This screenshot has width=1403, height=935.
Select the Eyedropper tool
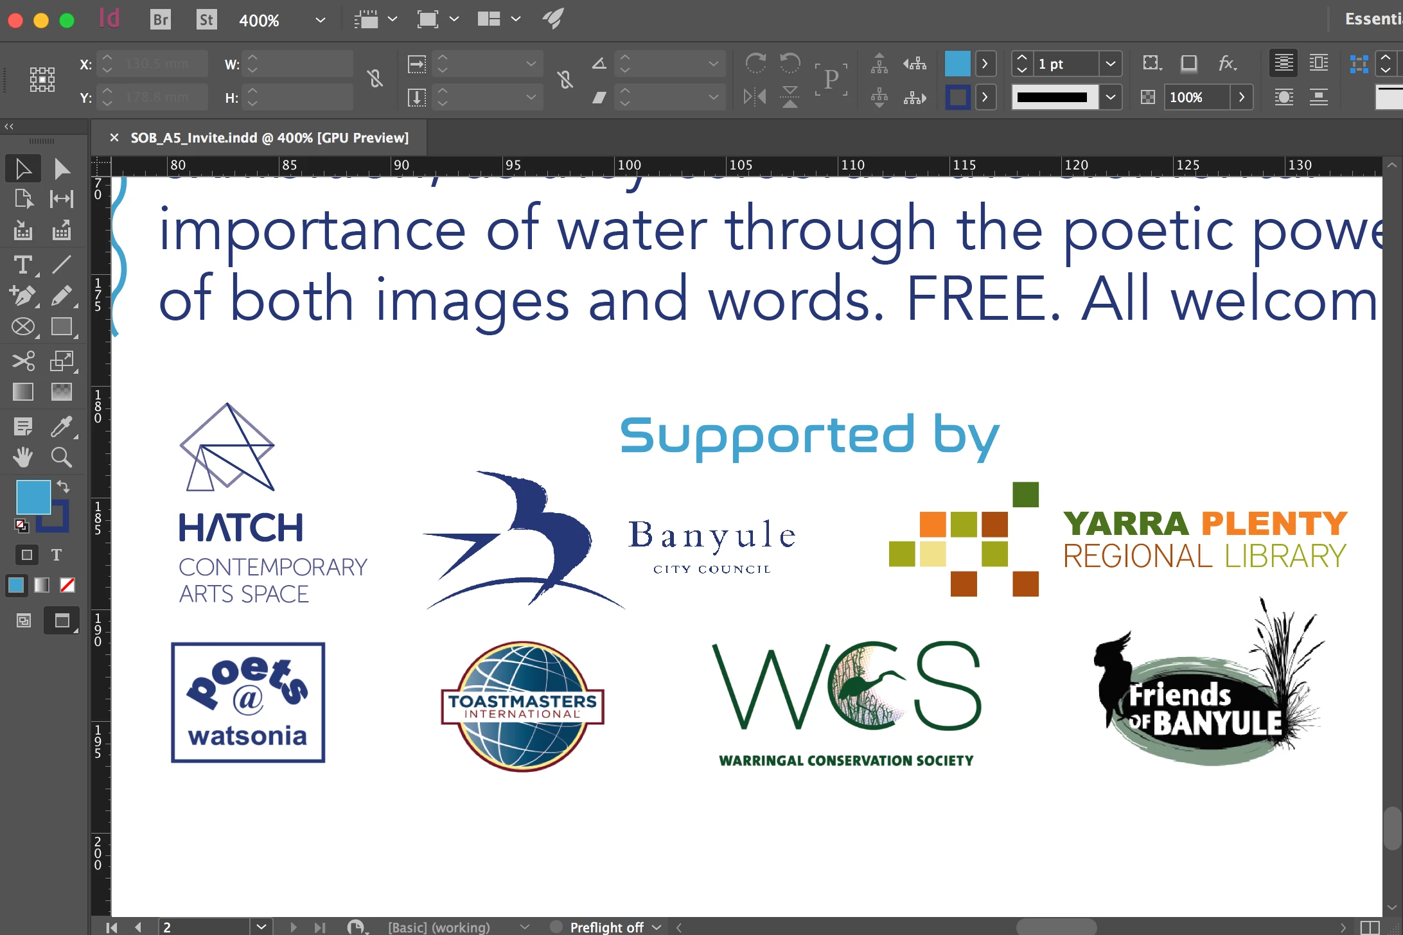click(x=62, y=426)
